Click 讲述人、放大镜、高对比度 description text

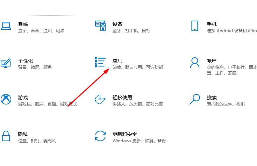pyautogui.click(x=138, y=104)
